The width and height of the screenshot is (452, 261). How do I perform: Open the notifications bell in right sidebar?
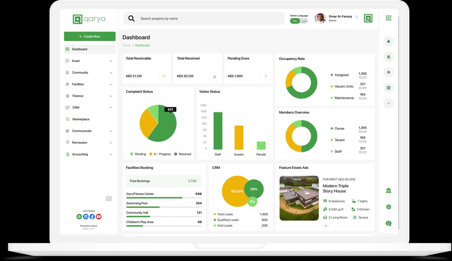coord(388,41)
